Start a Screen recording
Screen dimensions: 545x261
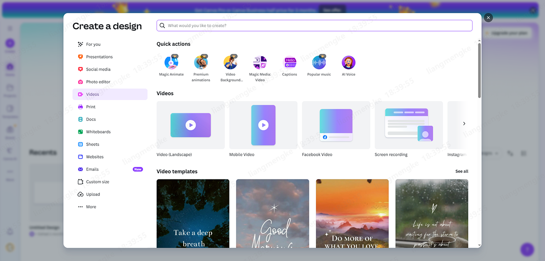point(409,125)
